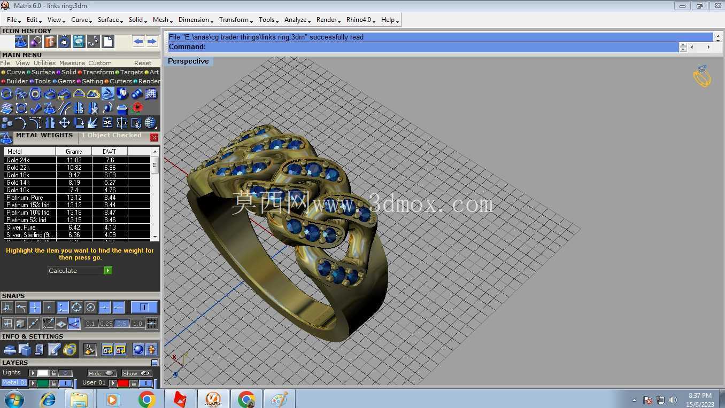The image size is (725, 408).
Task: Click the orange figure icon in Info & Settings
Action: click(152, 349)
